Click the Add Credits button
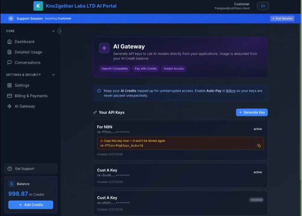Image resolution: width=302 pixels, height=216 pixels. click(30, 205)
